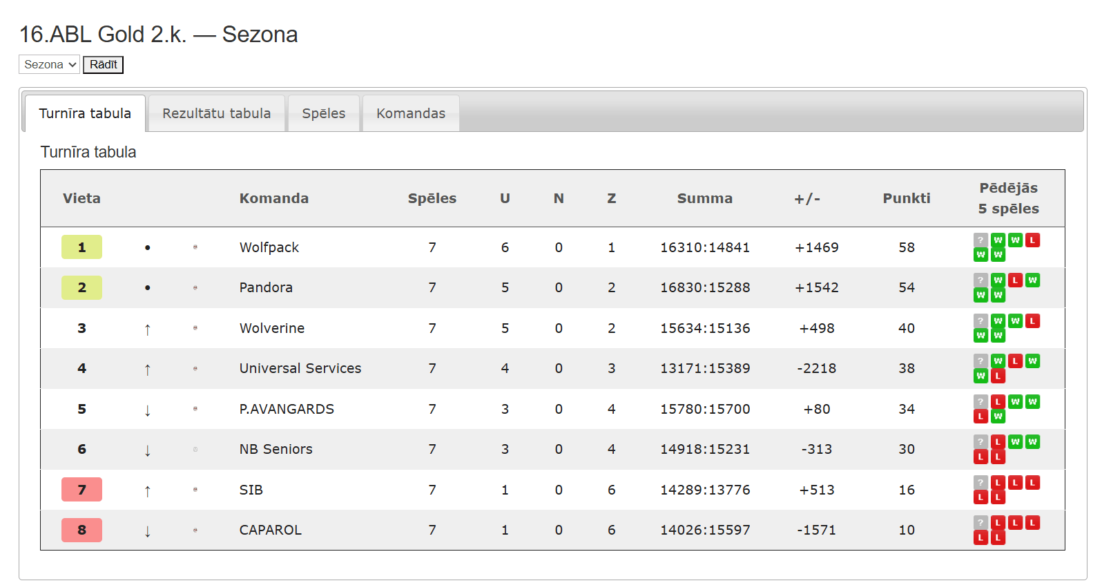
Task: Open the Universal Services team link
Action: pos(300,368)
